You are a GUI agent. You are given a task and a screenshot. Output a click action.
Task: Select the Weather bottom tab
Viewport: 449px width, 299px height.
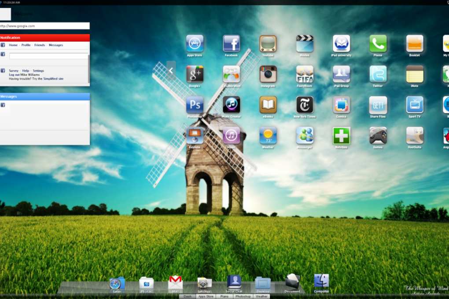261,296
